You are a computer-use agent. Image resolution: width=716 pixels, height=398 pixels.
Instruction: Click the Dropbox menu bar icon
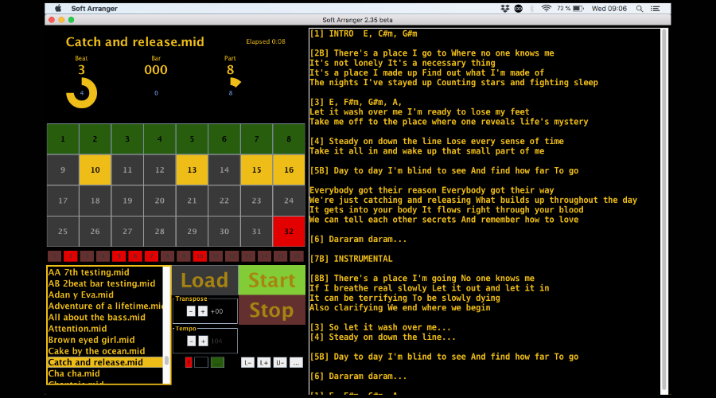pos(505,8)
